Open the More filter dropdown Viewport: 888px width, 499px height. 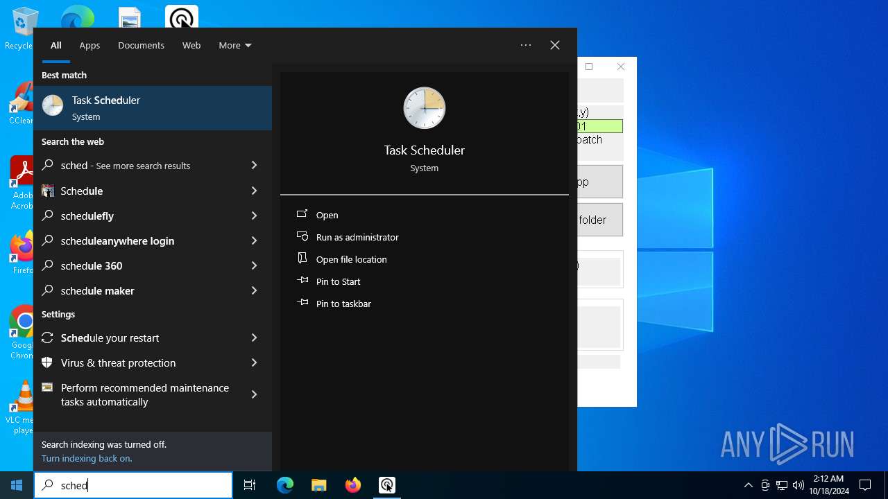tap(235, 45)
